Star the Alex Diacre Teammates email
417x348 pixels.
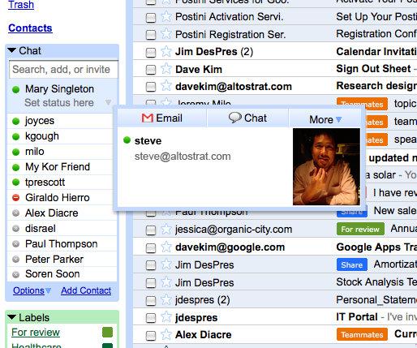pos(166,334)
